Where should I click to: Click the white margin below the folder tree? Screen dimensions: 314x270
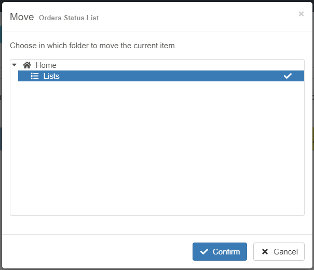(x=156, y=224)
